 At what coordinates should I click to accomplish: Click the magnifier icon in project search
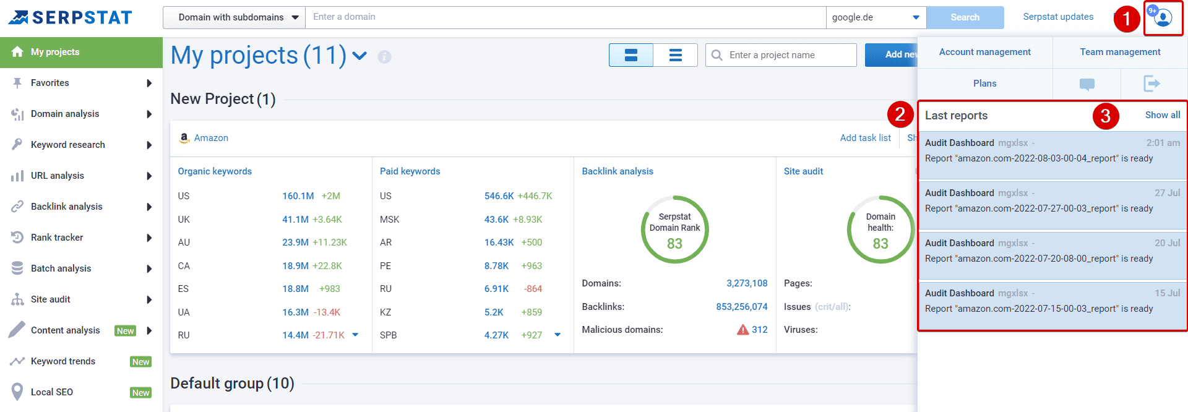pyautogui.click(x=717, y=55)
